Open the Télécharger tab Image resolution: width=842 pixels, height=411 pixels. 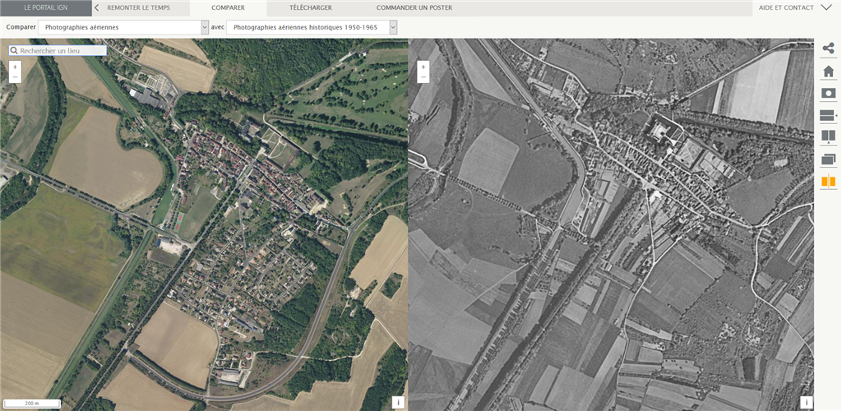click(x=310, y=8)
